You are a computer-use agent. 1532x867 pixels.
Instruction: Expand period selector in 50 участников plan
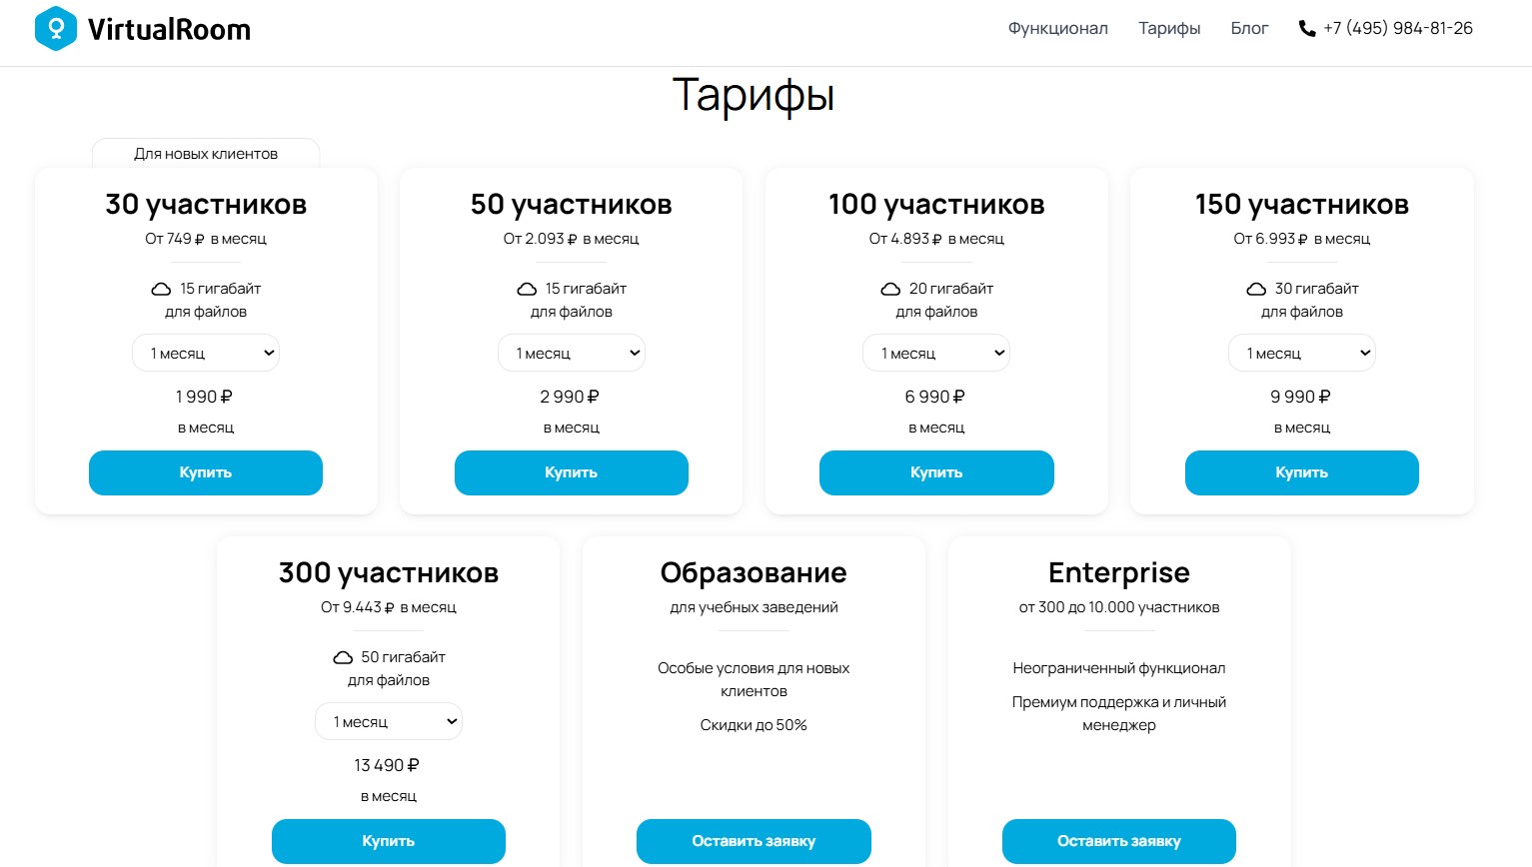click(x=572, y=353)
